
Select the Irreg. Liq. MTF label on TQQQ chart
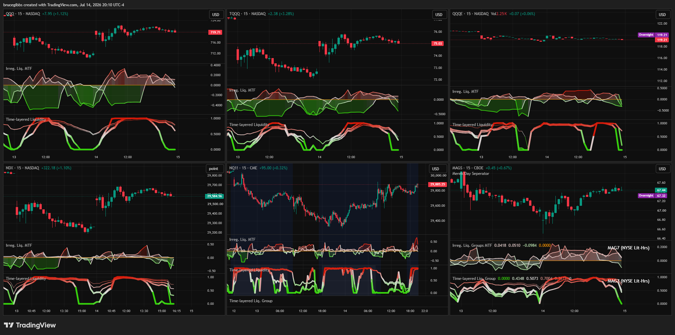(x=242, y=90)
